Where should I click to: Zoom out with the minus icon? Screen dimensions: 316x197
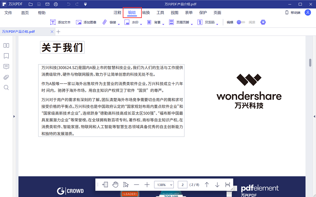(136, 184)
